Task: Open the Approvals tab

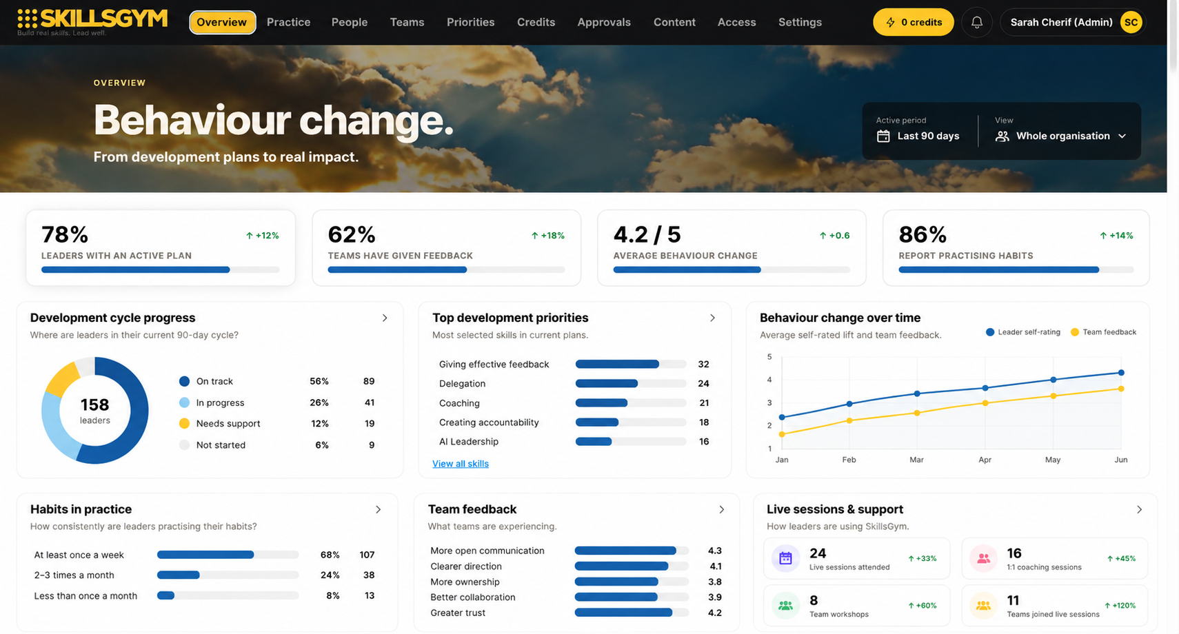Action: point(603,22)
